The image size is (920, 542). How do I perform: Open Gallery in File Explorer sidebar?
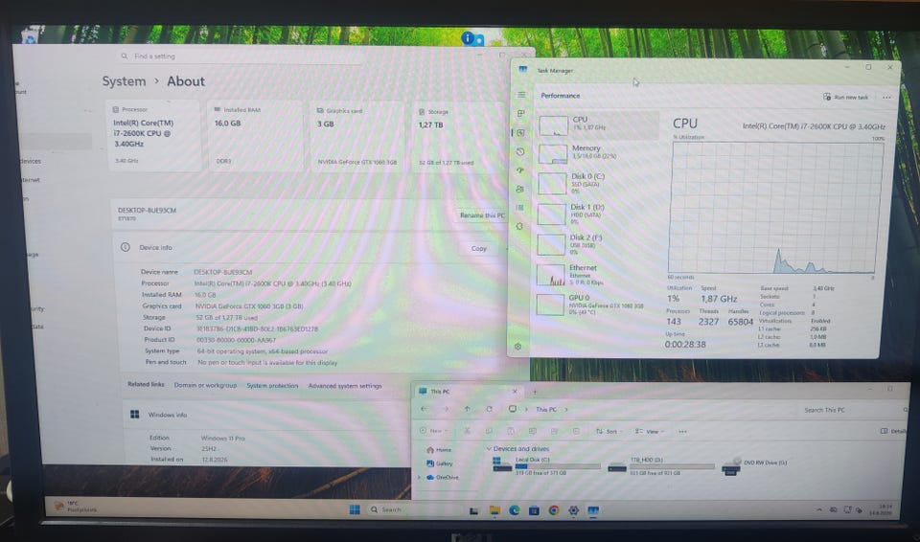click(440, 463)
